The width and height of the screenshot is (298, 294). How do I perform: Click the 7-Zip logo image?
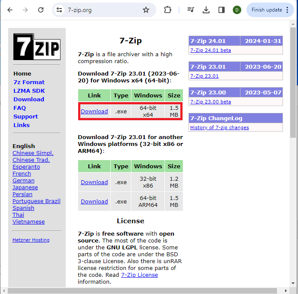tap(37, 47)
